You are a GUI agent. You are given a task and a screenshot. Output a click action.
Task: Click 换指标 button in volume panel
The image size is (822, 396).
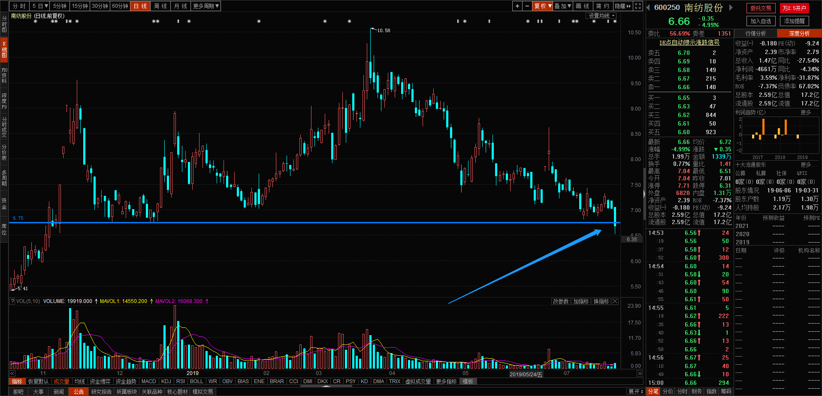(x=601, y=301)
